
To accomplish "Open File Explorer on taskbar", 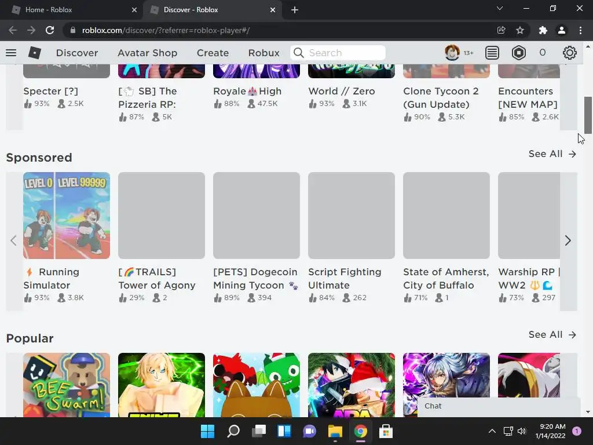I will coord(335,431).
